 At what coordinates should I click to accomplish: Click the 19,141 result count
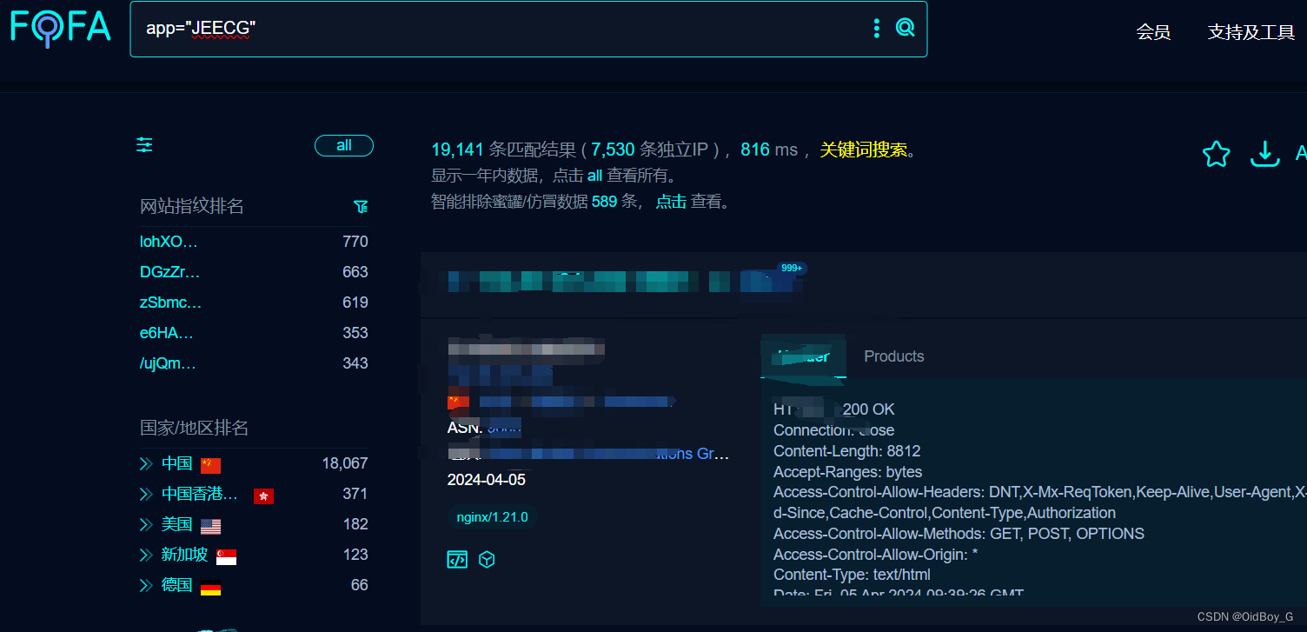point(457,150)
